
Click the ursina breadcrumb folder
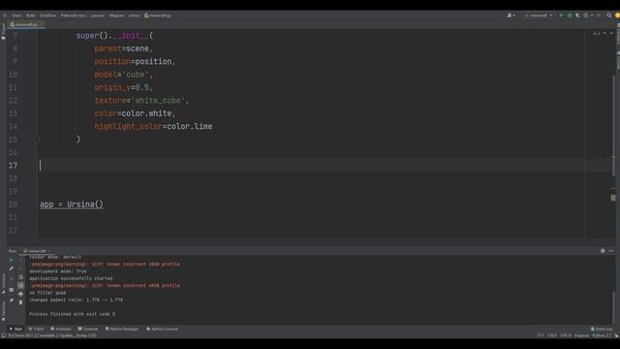click(134, 16)
